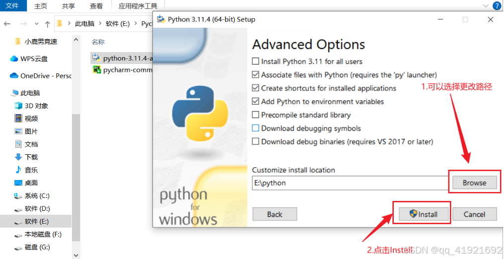This screenshot has height=259, width=504.
Task: Click Explorer back arrow
Action: (7, 24)
